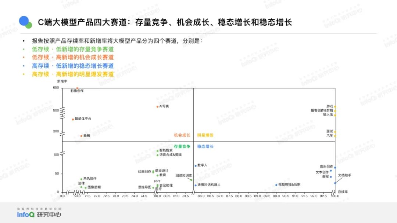Image resolution: width=397 pixels, height=223 pixels.
Task: Click the 医疗 data label
Action: (x=158, y=189)
